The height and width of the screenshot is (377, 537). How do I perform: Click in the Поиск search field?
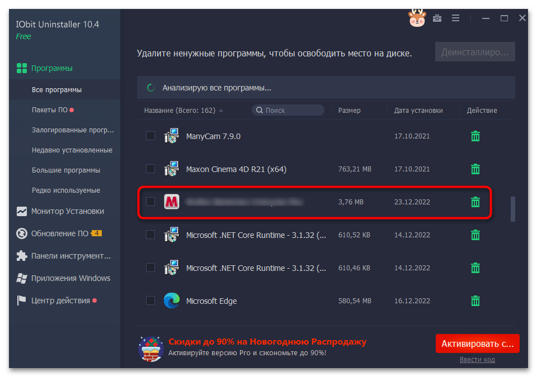(288, 110)
